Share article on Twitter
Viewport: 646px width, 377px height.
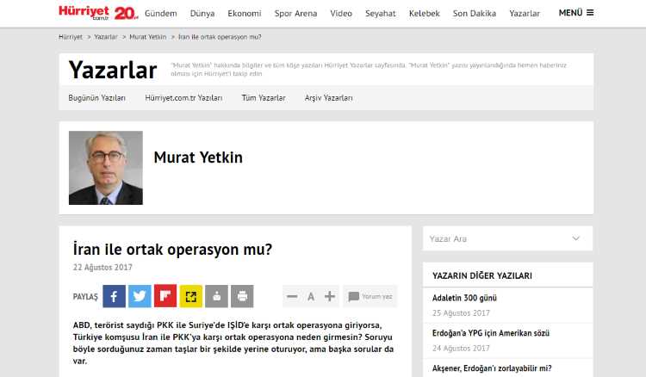140,296
